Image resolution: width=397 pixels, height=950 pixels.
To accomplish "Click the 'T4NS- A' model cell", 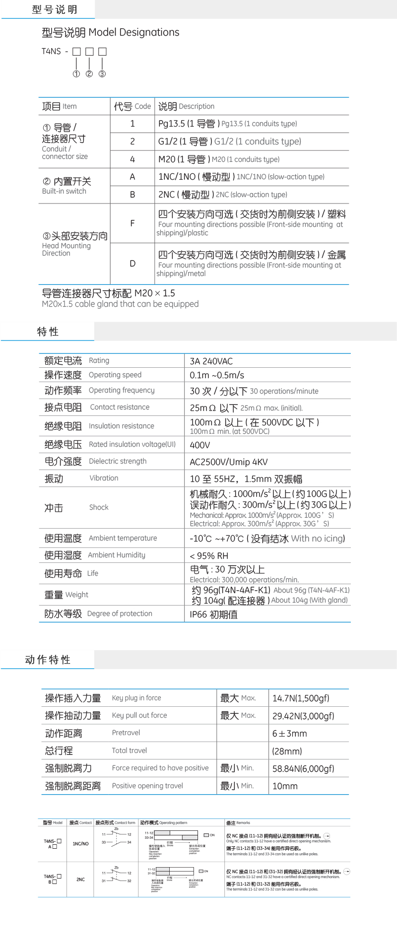I will pos(53,844).
